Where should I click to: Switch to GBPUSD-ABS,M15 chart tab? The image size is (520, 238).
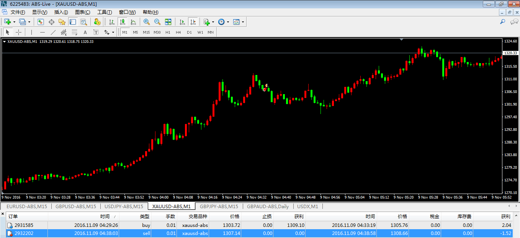tap(76, 207)
